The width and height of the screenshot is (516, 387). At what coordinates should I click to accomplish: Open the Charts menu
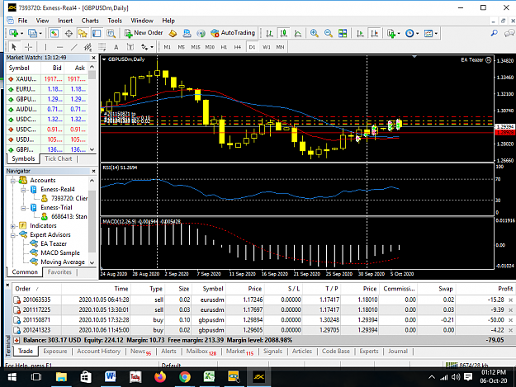pyautogui.click(x=90, y=21)
